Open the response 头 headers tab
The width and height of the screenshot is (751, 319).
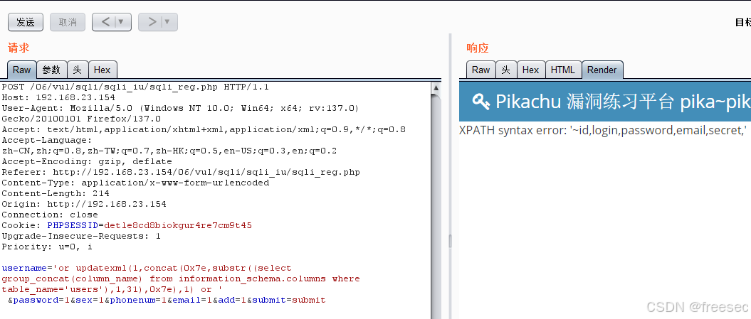click(506, 70)
